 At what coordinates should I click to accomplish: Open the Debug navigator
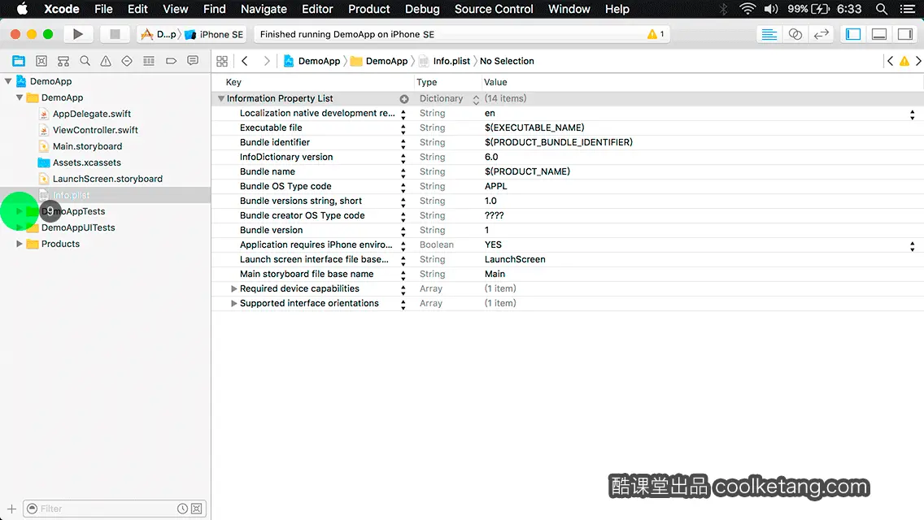pyautogui.click(x=149, y=61)
